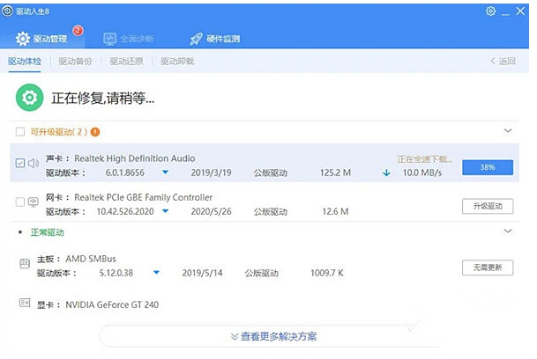This screenshot has height=359, width=537.
Task: Click the 正在修复,请稍等 status heading
Action: 103,99
